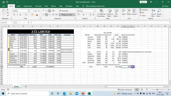Open Format as Table gallery

tap(110, 13)
